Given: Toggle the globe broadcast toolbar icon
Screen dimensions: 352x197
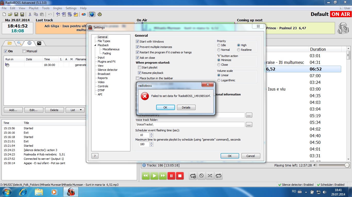Looking at the screenshot, I should click(x=92, y=14).
